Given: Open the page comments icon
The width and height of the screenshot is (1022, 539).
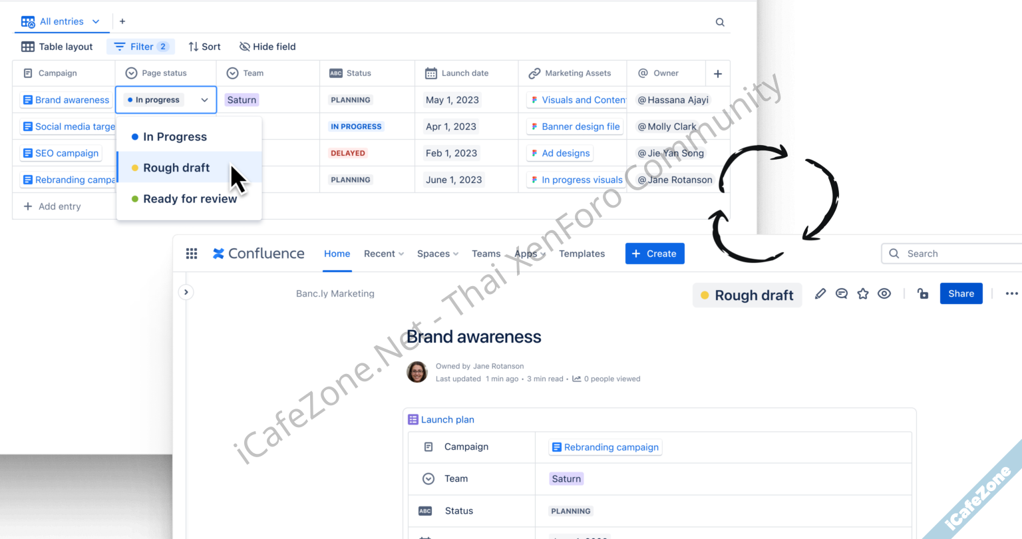Looking at the screenshot, I should pyautogui.click(x=842, y=293).
